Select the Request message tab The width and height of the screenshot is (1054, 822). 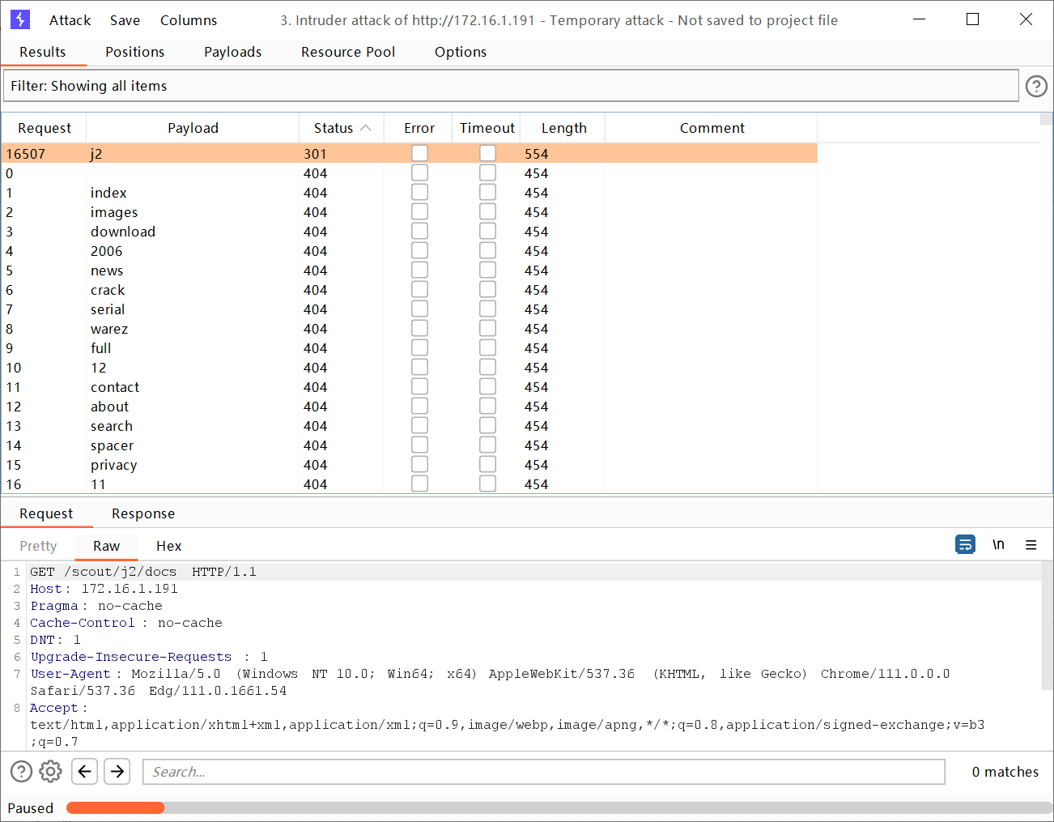[x=46, y=513]
